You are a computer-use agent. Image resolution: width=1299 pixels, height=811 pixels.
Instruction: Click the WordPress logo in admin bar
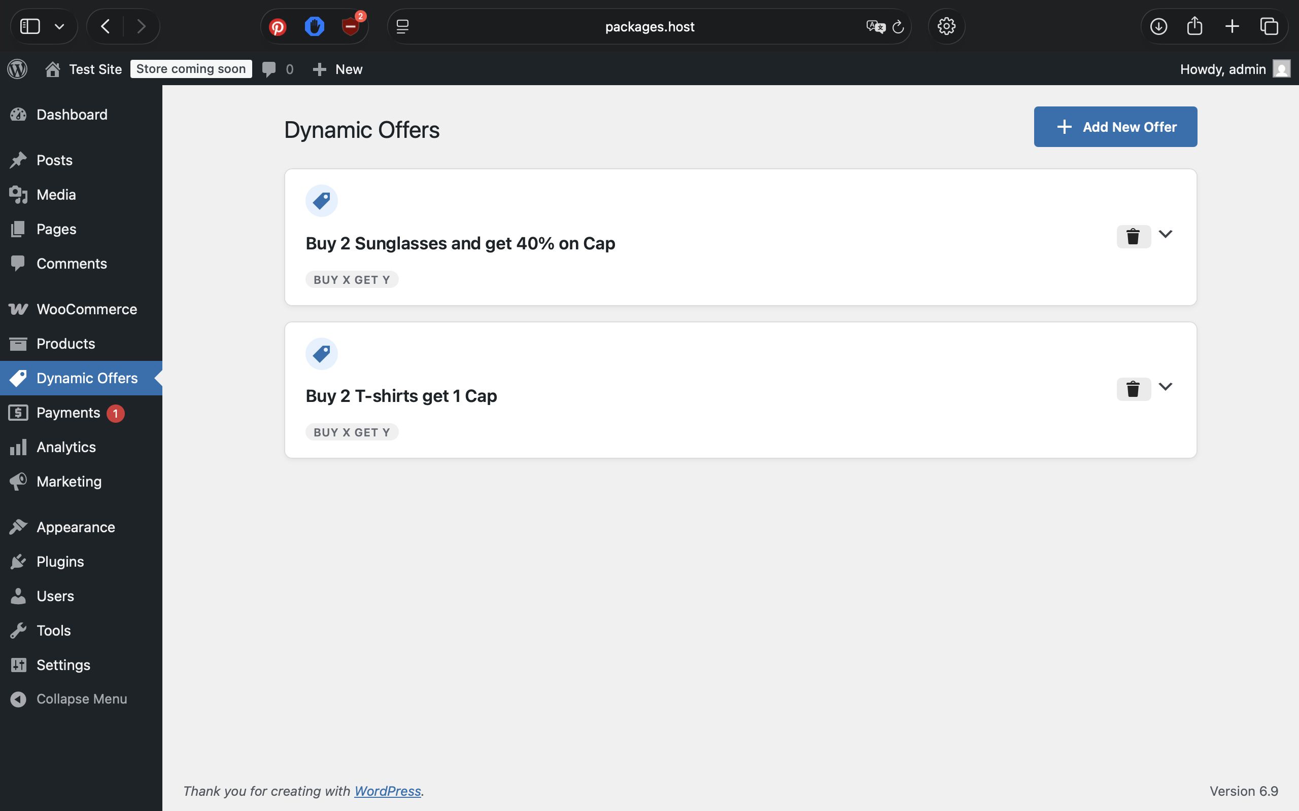pyautogui.click(x=18, y=69)
